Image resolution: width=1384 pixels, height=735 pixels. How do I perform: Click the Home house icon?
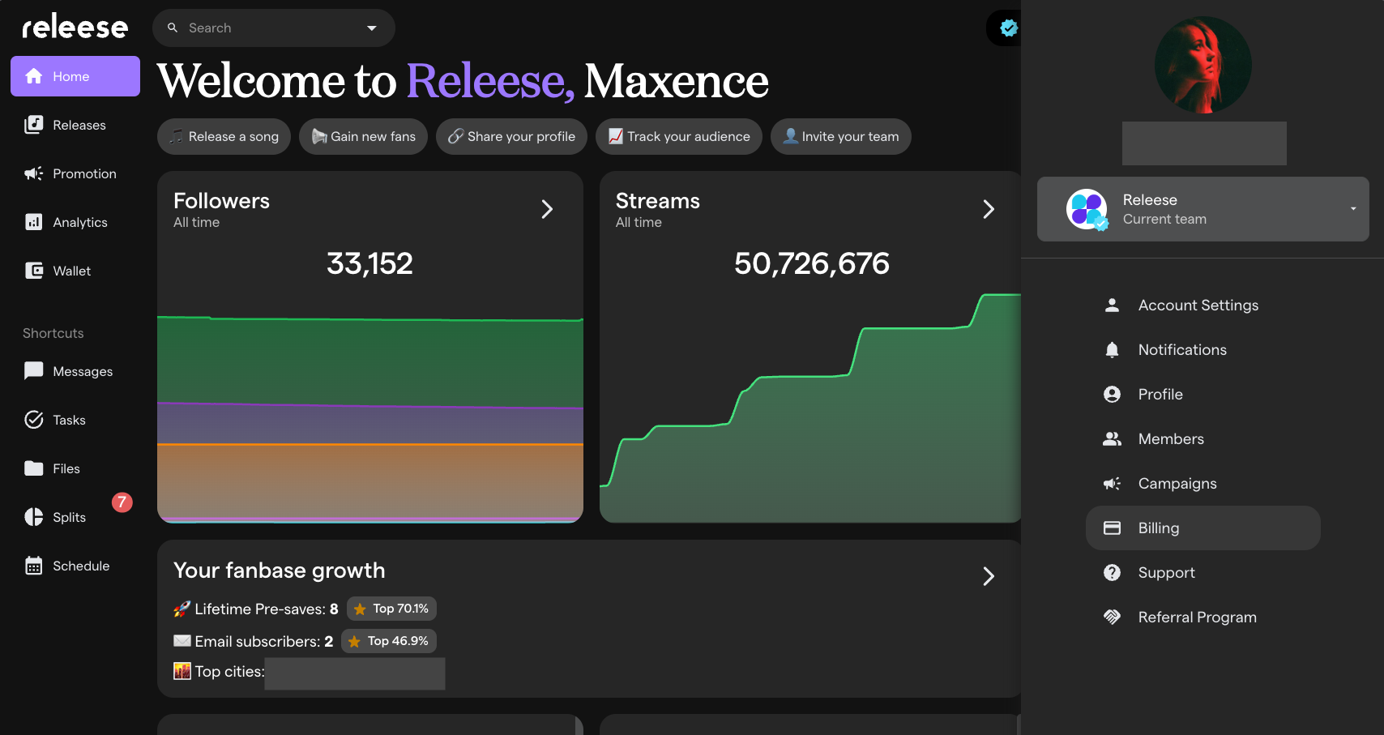click(x=33, y=76)
